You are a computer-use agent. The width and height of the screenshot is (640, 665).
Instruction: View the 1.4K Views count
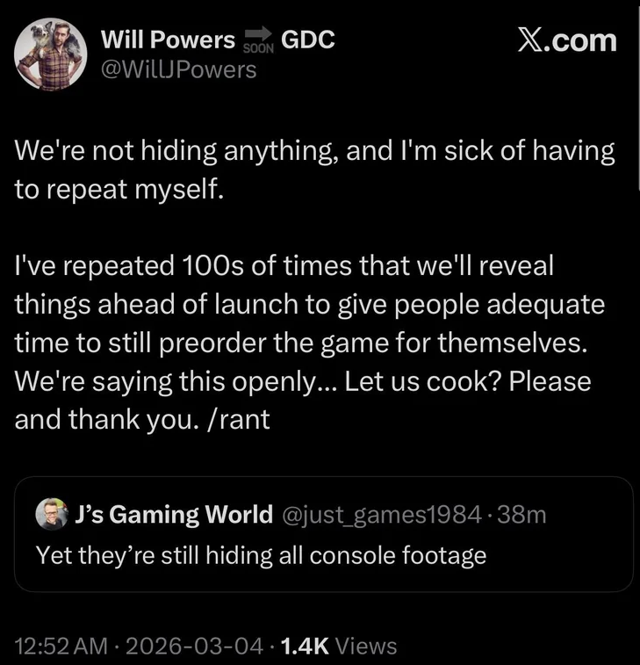pyautogui.click(x=338, y=647)
